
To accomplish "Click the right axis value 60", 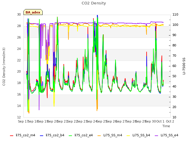I will coord(174,66).
